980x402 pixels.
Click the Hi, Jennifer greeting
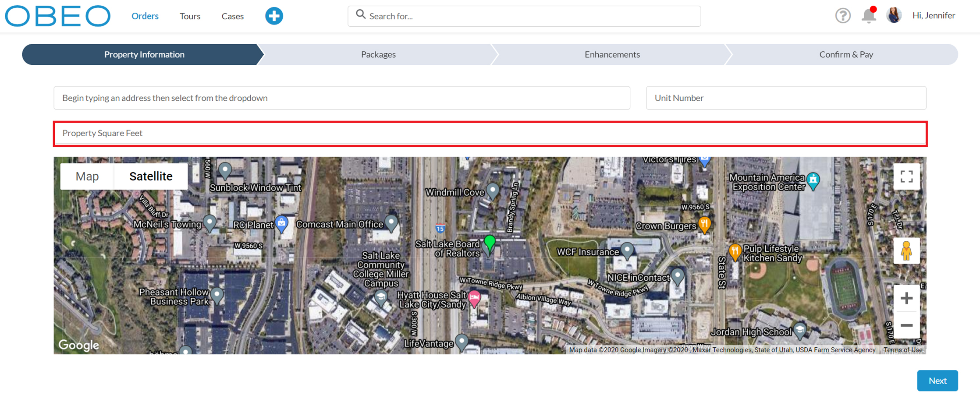click(x=934, y=15)
